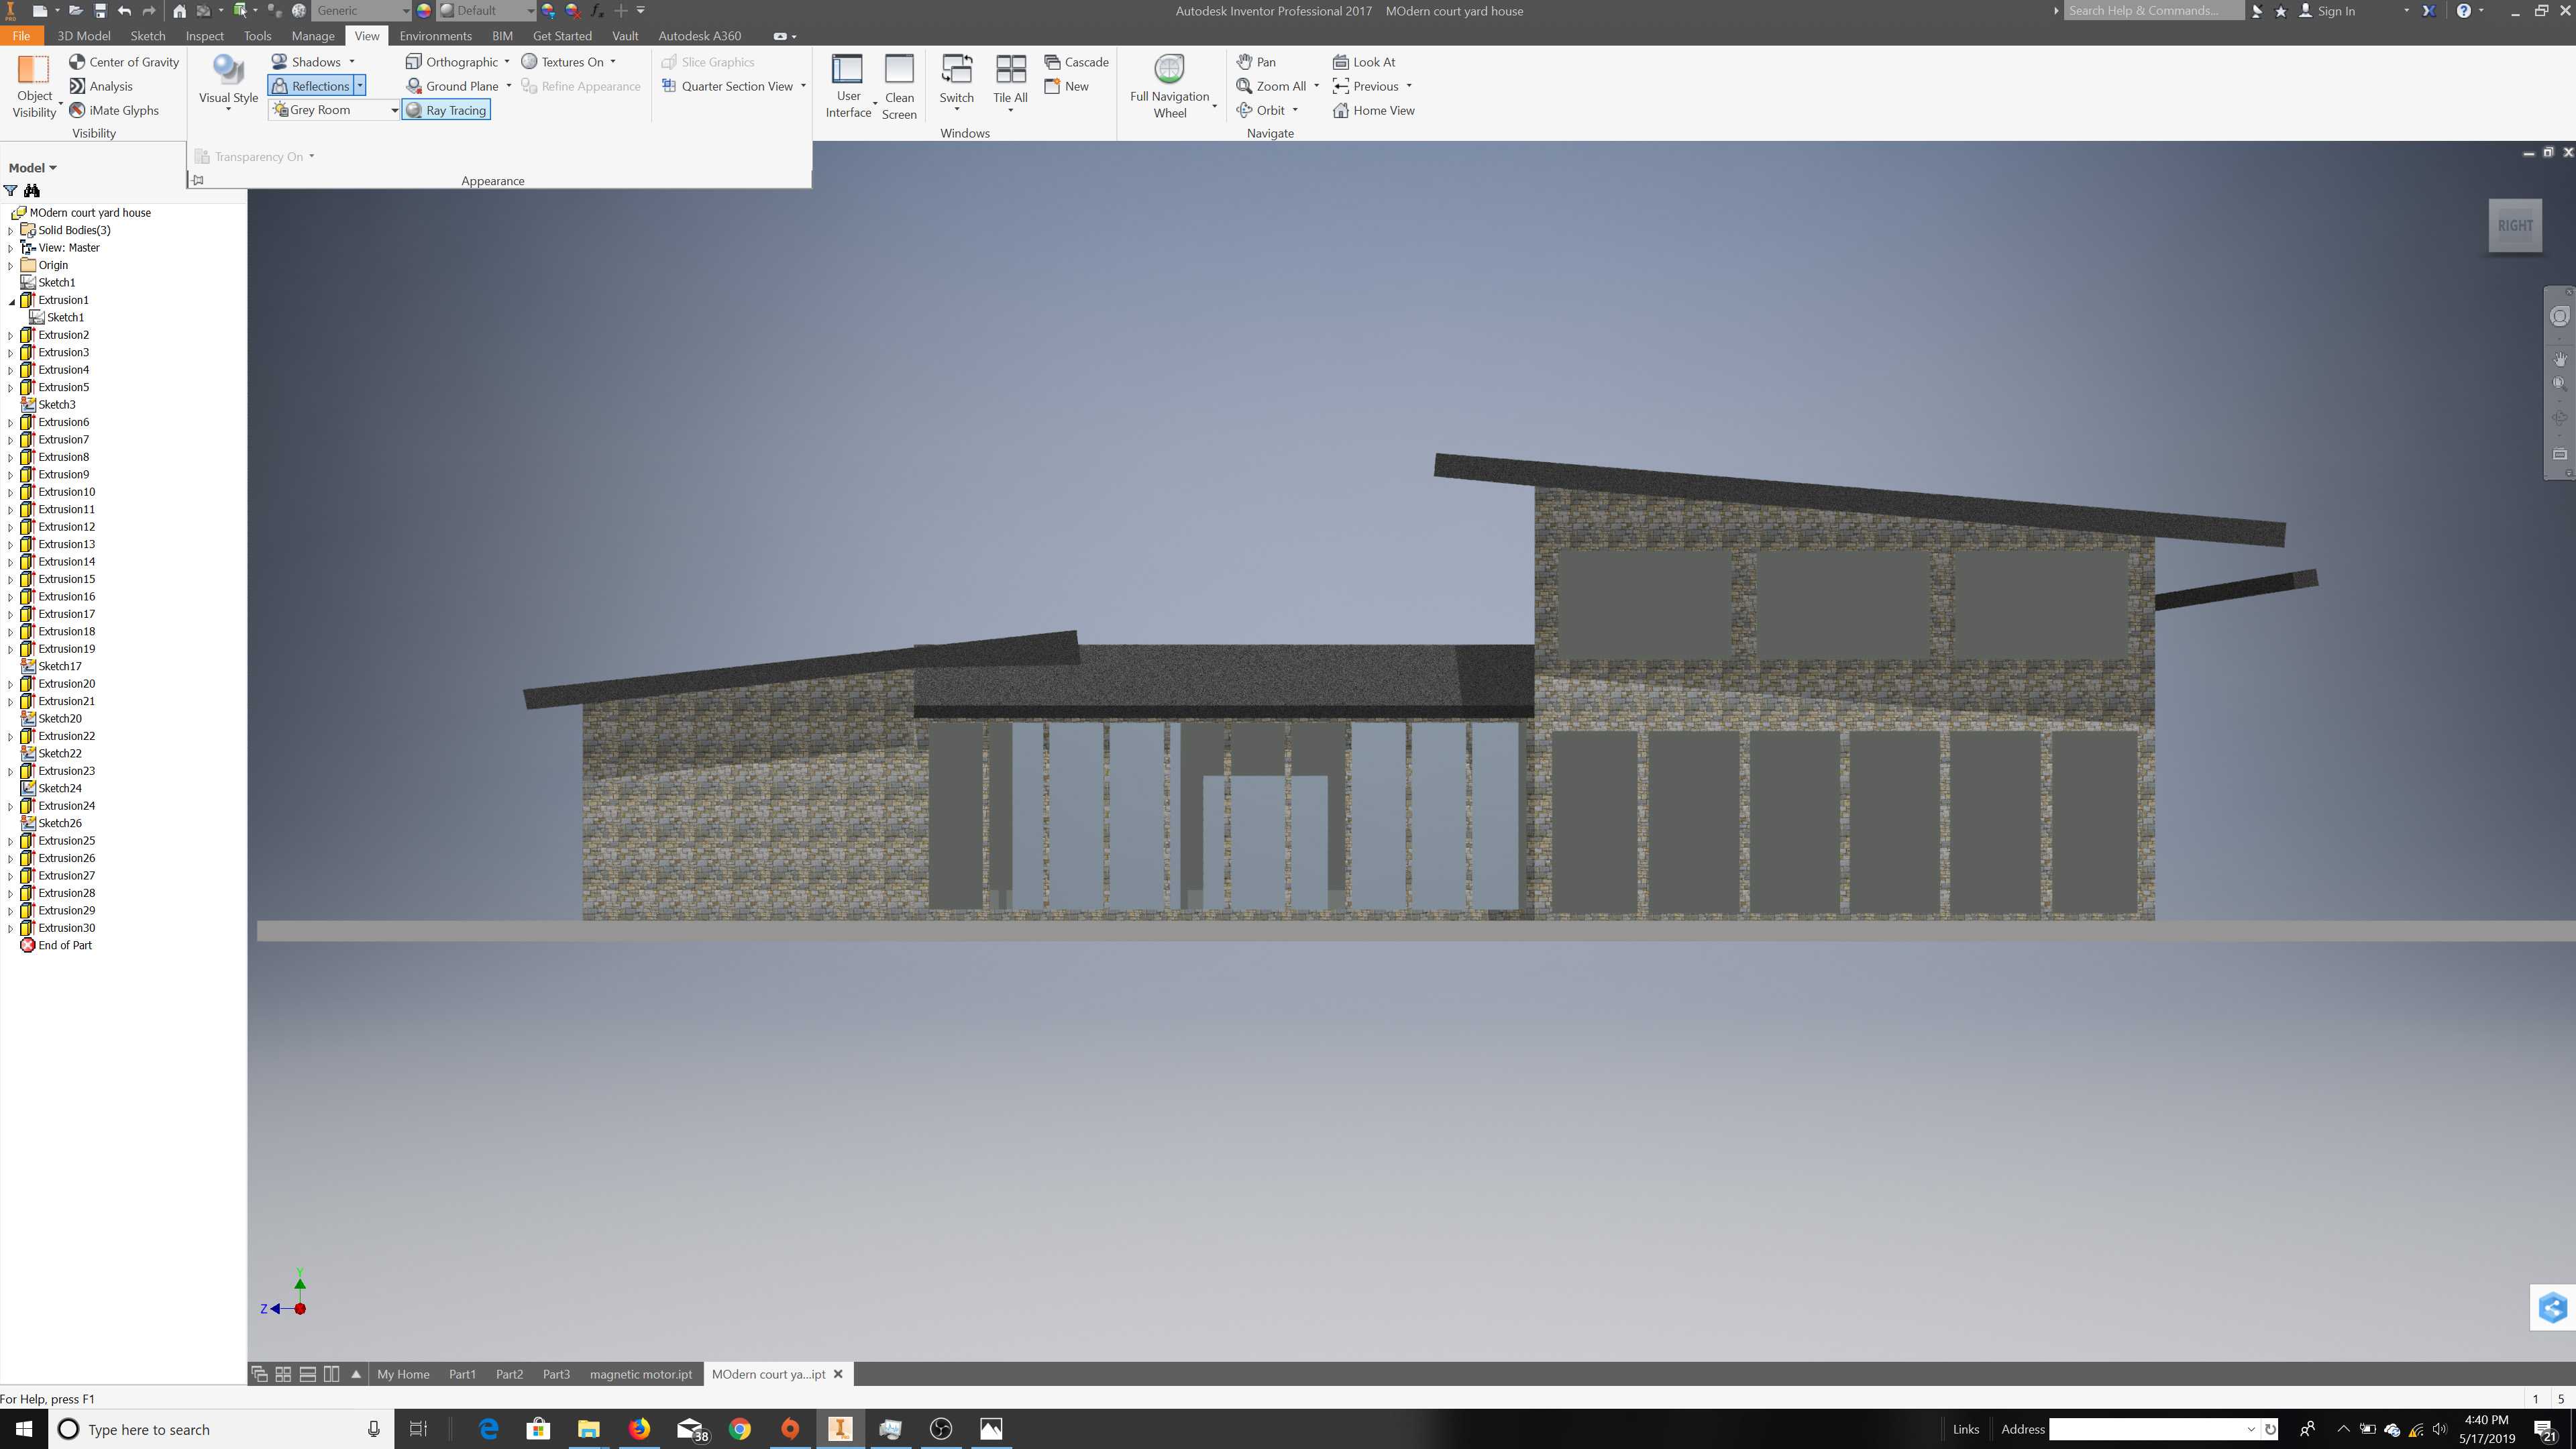This screenshot has width=2576, height=1449.
Task: Expand the Reflections dropdown arrow
Action: click(x=360, y=86)
